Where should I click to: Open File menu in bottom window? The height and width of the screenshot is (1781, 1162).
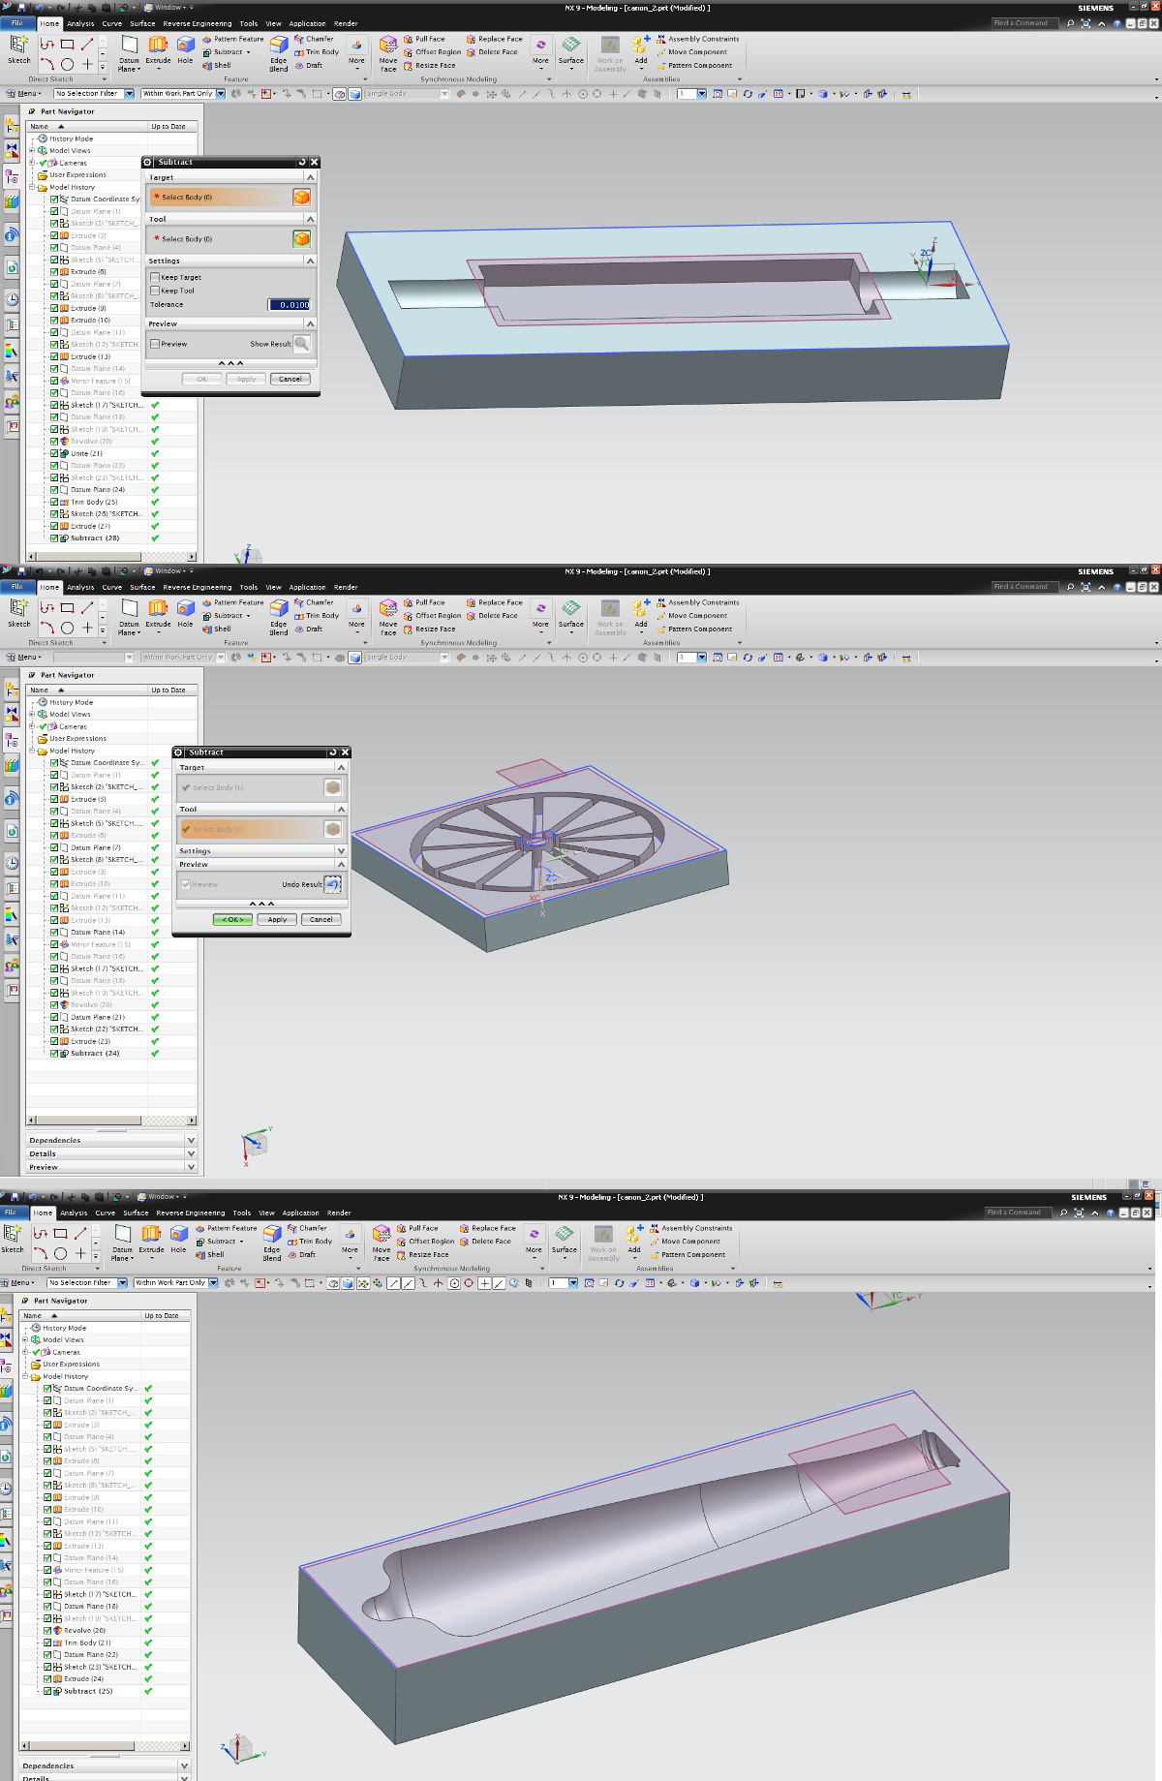click(x=11, y=1213)
